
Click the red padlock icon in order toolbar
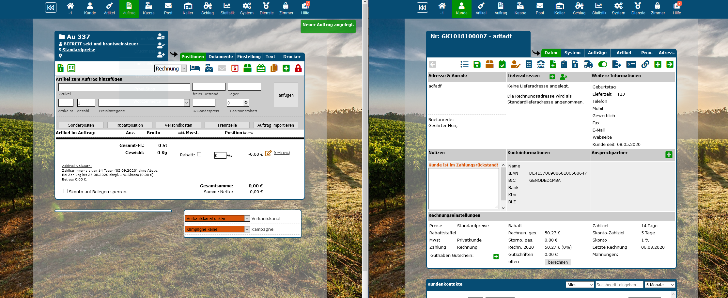tap(298, 68)
